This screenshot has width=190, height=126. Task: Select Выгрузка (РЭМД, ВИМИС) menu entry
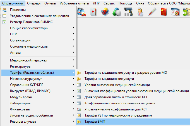(x=39, y=91)
